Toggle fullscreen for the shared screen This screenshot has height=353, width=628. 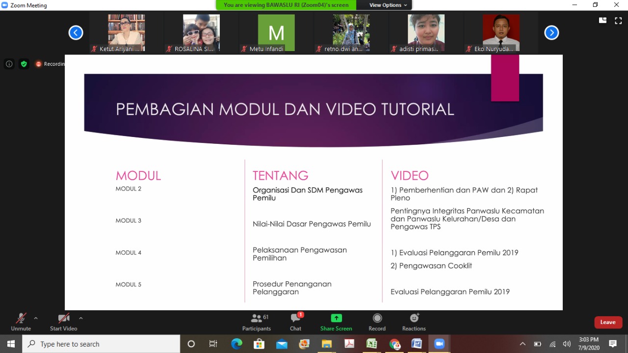[x=618, y=20]
